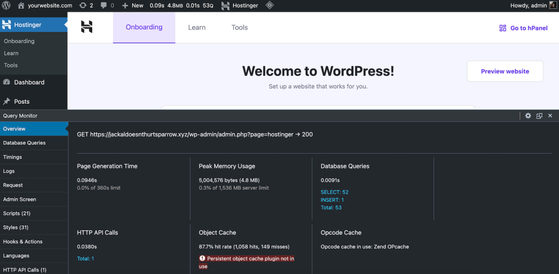559x274 pixels.
Task: Open the Admin Screen panel
Action: (34, 199)
